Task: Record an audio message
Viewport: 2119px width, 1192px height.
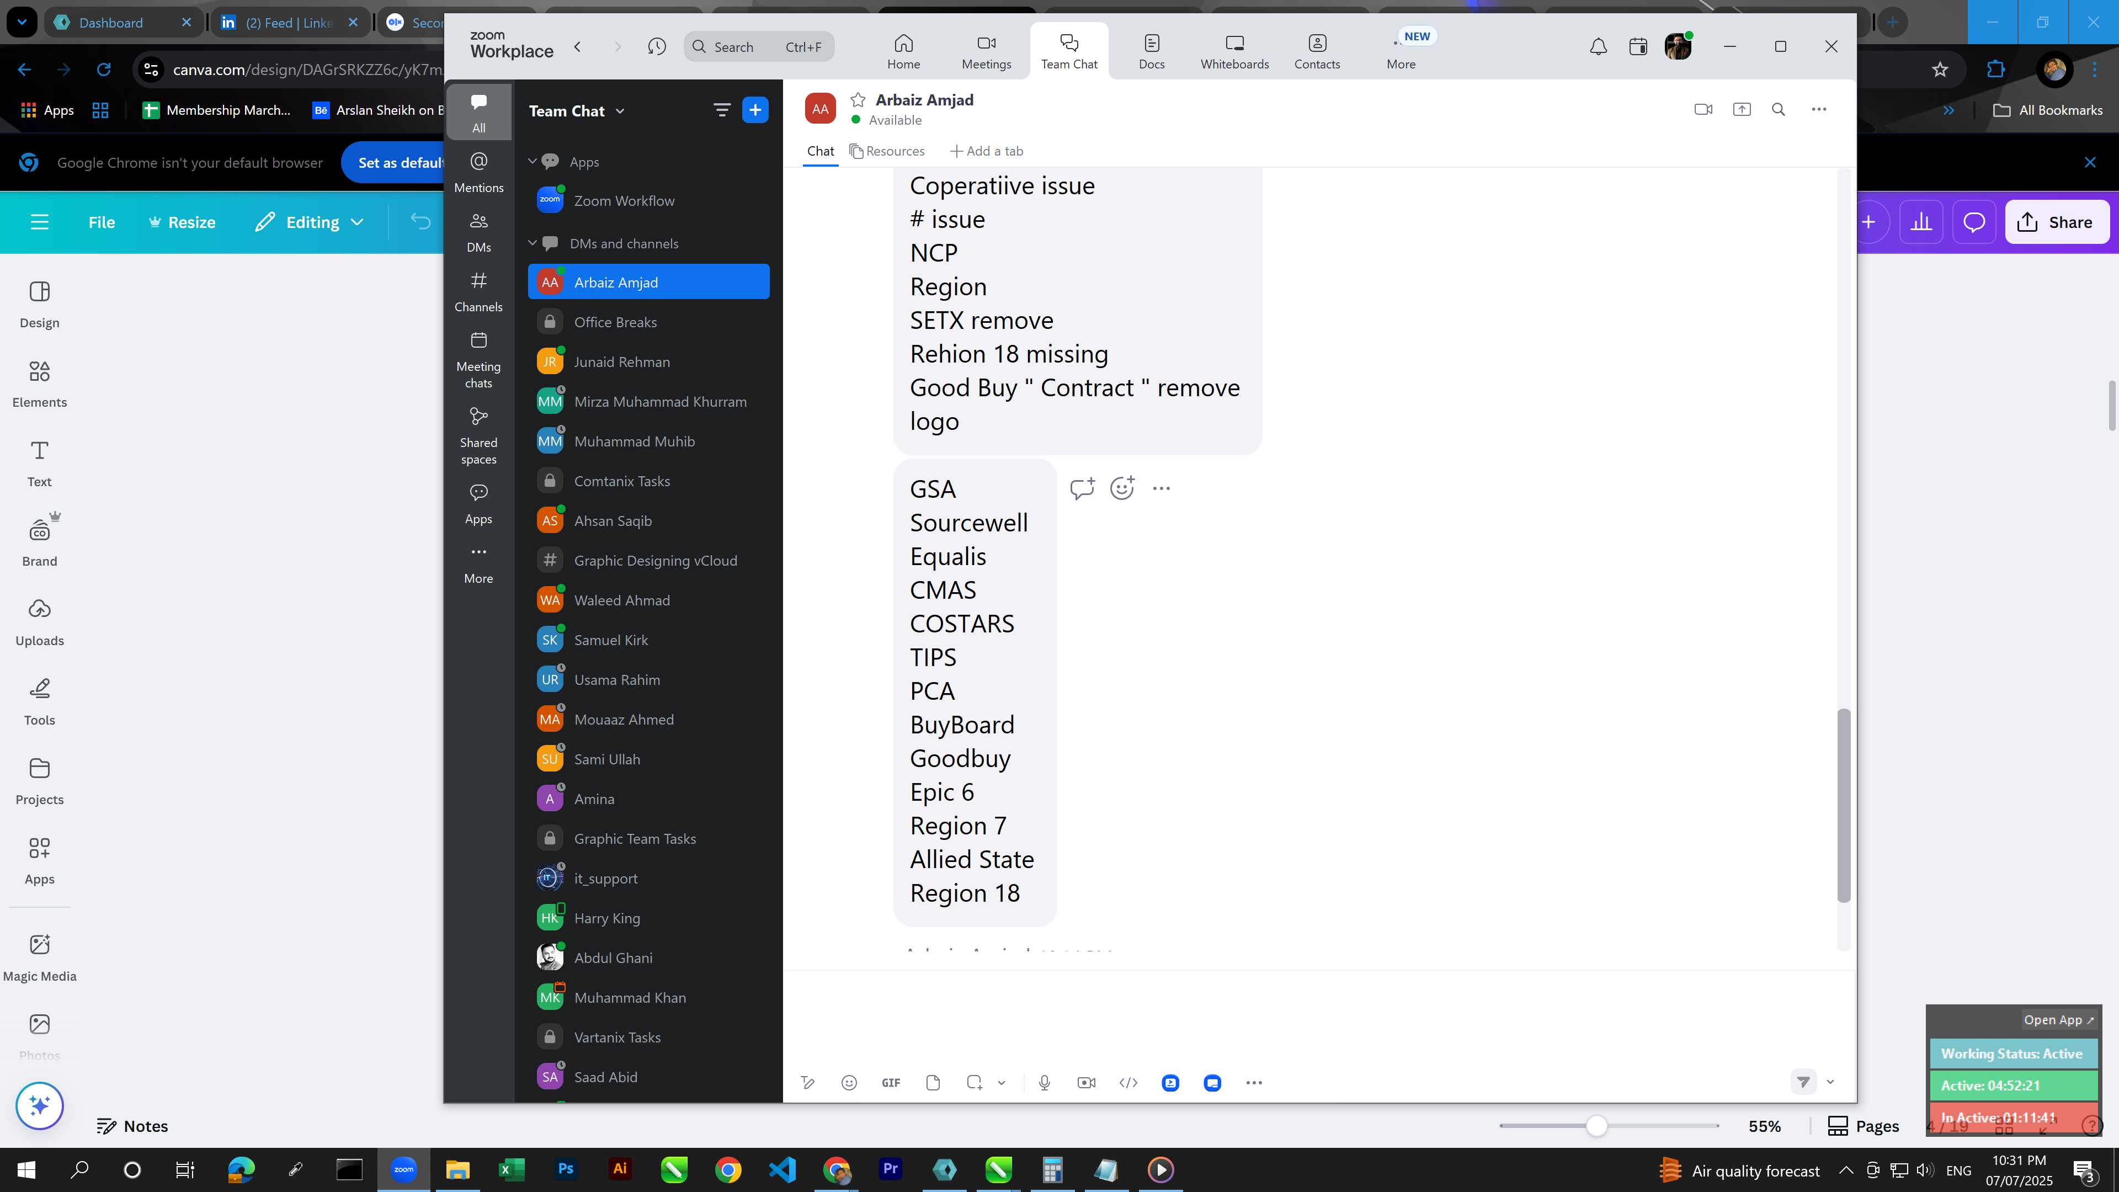Action: (1045, 1083)
